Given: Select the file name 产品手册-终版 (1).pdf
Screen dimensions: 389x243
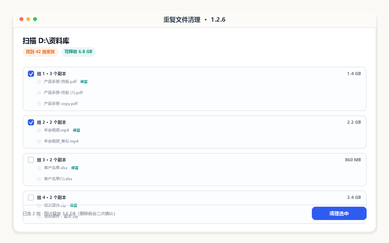Looking at the screenshot, I should pos(64,93).
